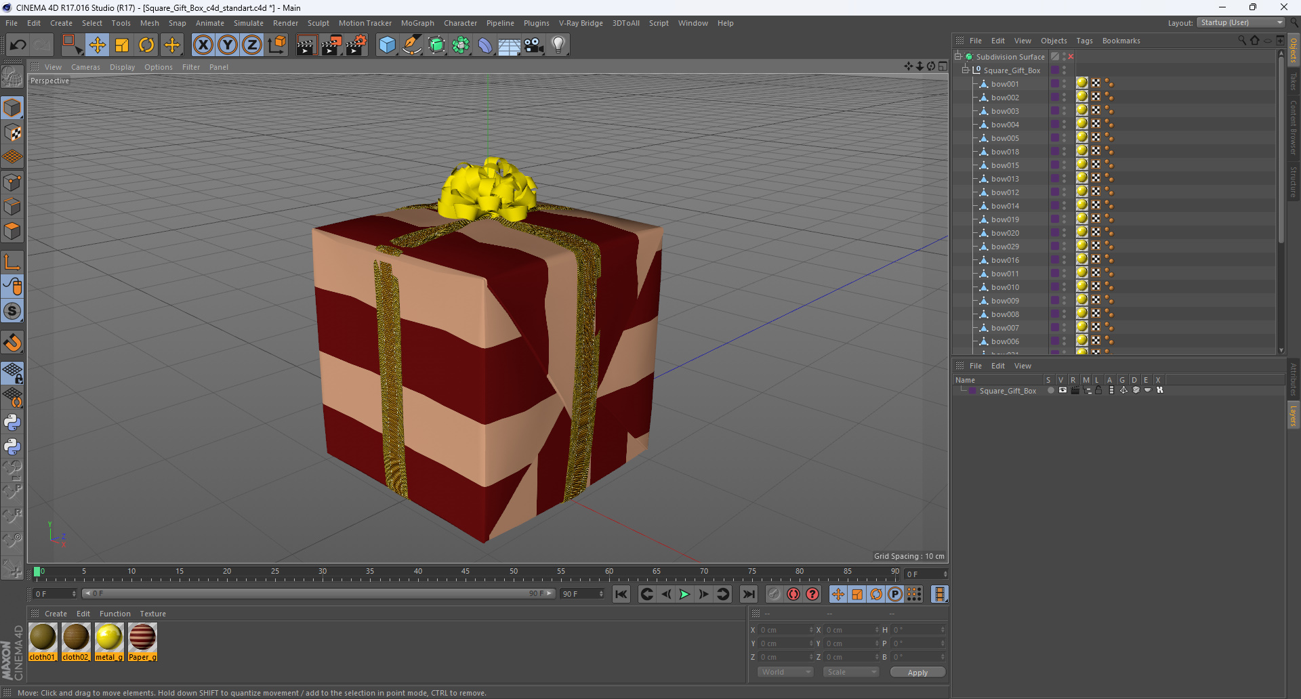
Task: Click frame 45 on timeline ruler
Action: point(466,573)
